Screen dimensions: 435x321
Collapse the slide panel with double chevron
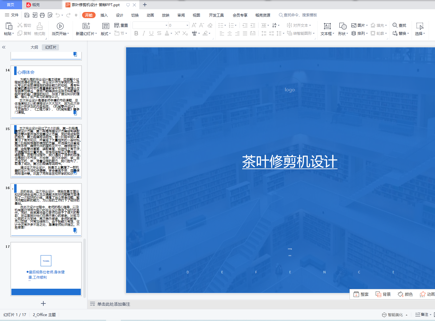(4, 47)
